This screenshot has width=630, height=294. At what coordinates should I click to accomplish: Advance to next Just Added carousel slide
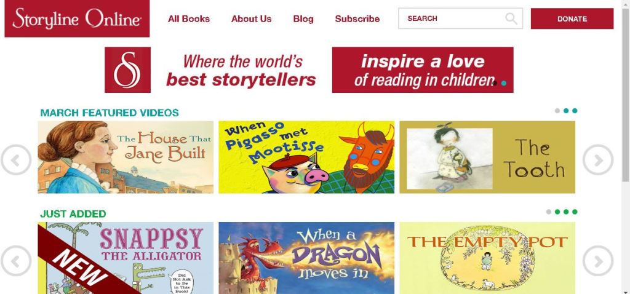pos(598,261)
